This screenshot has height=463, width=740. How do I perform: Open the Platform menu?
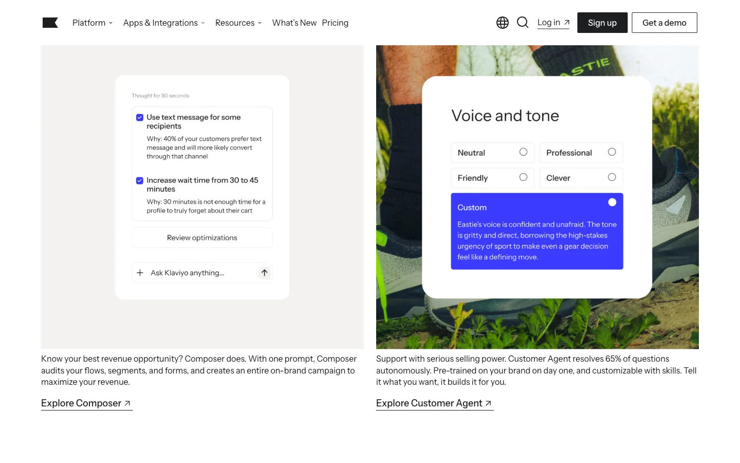(92, 23)
